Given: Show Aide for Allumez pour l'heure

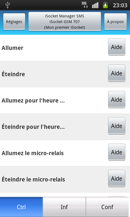Looking at the screenshot, I should pos(117,100).
